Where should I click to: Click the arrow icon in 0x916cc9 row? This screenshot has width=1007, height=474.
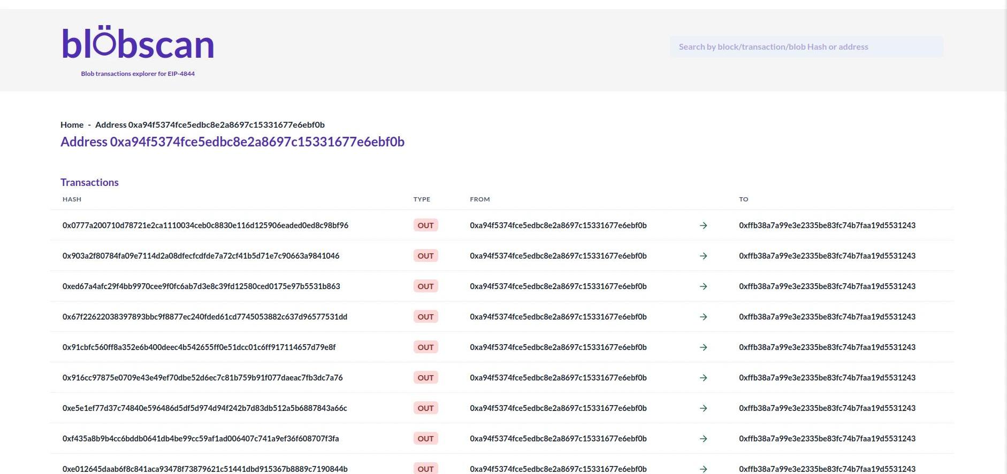[x=704, y=378]
